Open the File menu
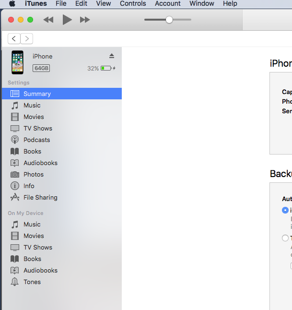This screenshot has width=292, height=310. pos(61,3)
